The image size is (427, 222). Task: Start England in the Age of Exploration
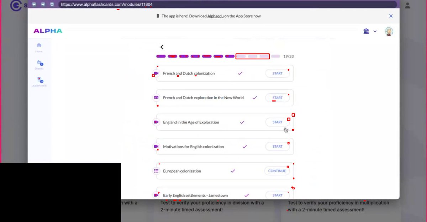(278, 122)
